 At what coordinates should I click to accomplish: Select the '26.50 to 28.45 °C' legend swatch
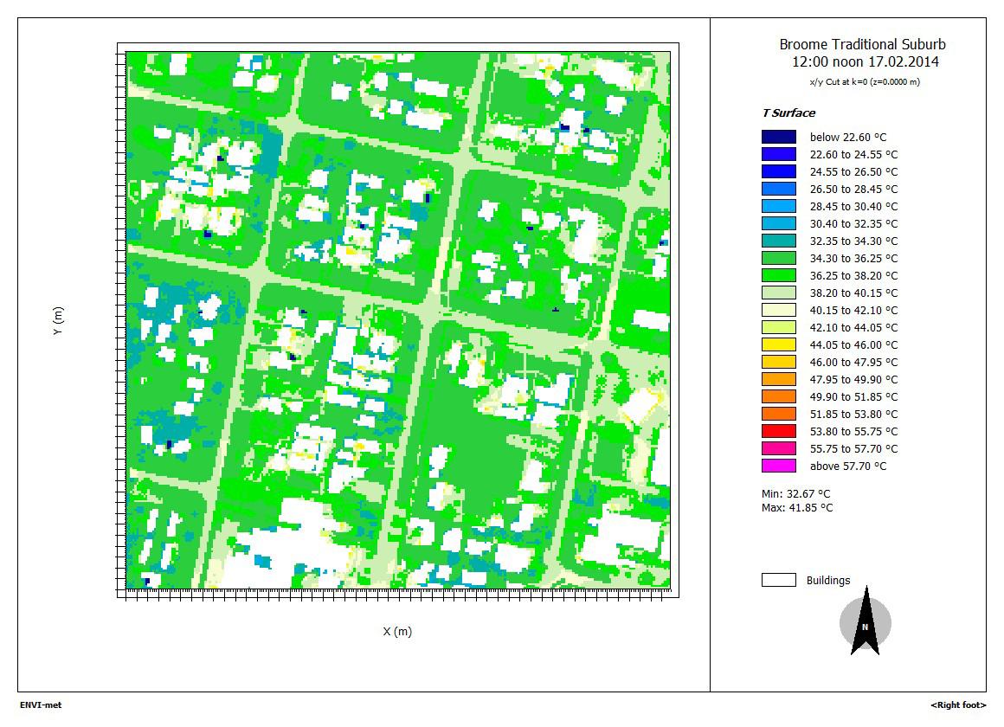779,189
